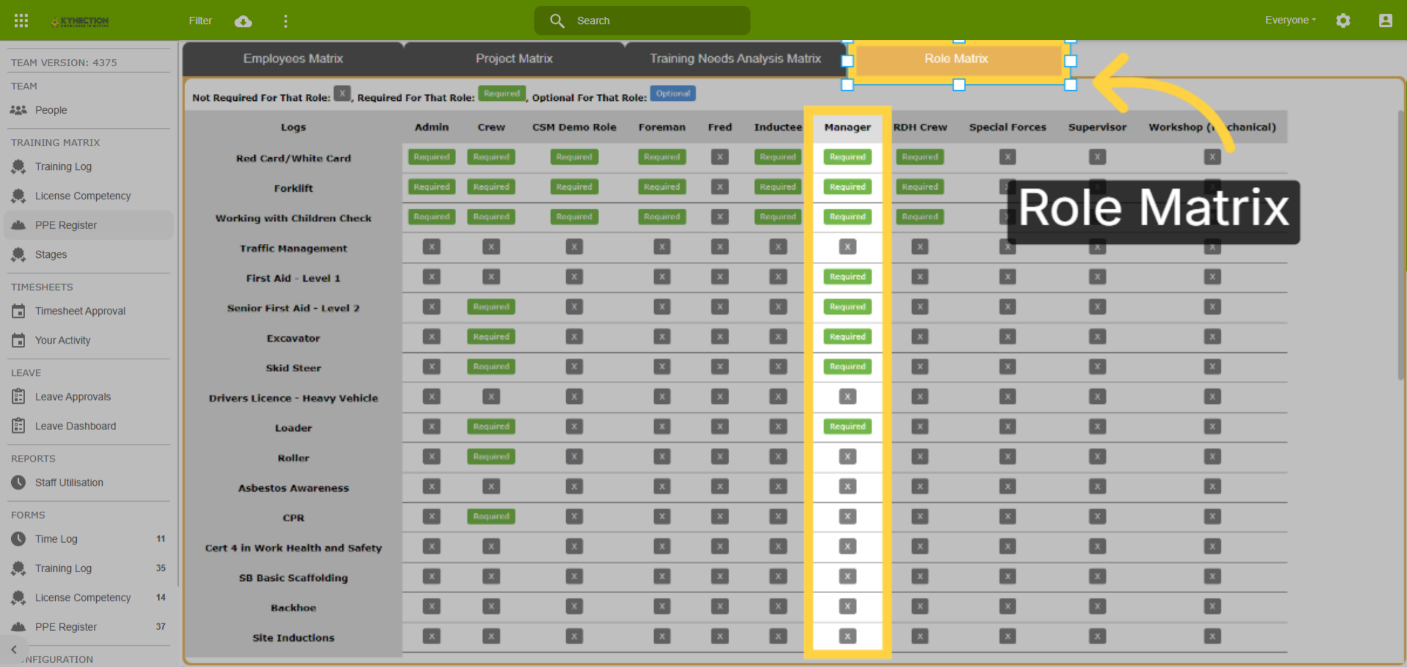
Task: Open Leave Dashboard page
Action: coord(76,426)
